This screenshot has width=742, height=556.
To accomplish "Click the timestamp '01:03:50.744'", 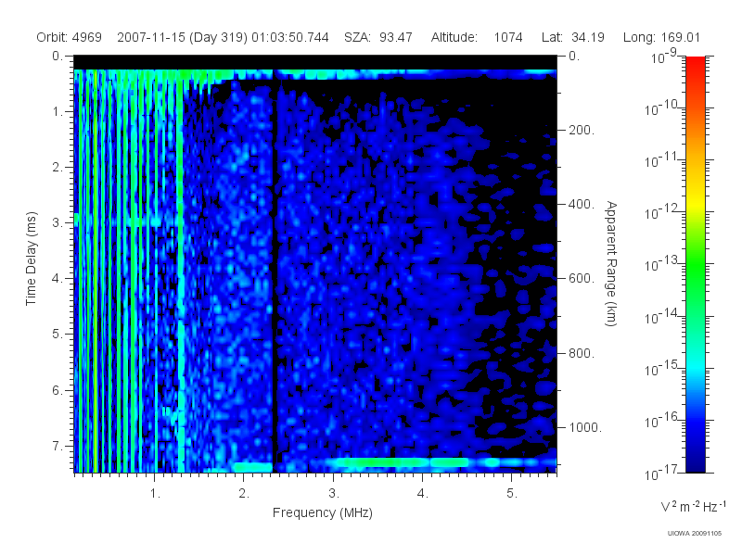I will tap(289, 37).
